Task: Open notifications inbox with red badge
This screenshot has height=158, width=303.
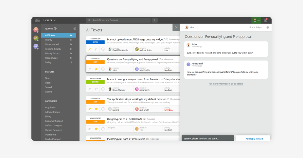Action: tap(265, 20)
